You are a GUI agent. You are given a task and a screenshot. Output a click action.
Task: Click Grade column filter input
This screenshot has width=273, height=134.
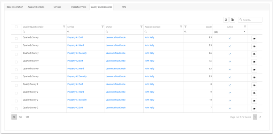[x=198, y=32]
